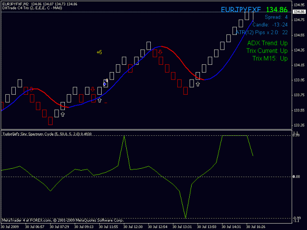Click the yellow +5 marker

(x=99, y=52)
